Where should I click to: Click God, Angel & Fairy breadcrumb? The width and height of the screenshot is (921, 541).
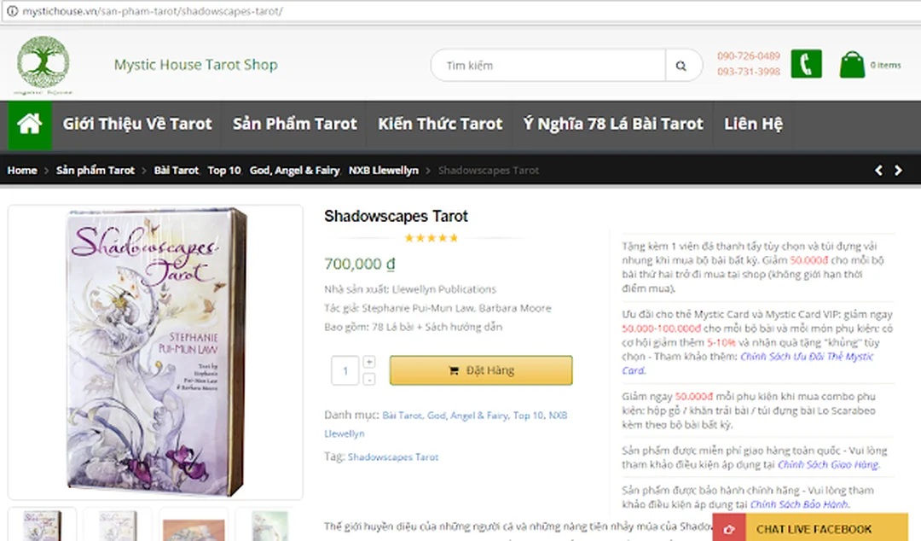click(x=294, y=171)
